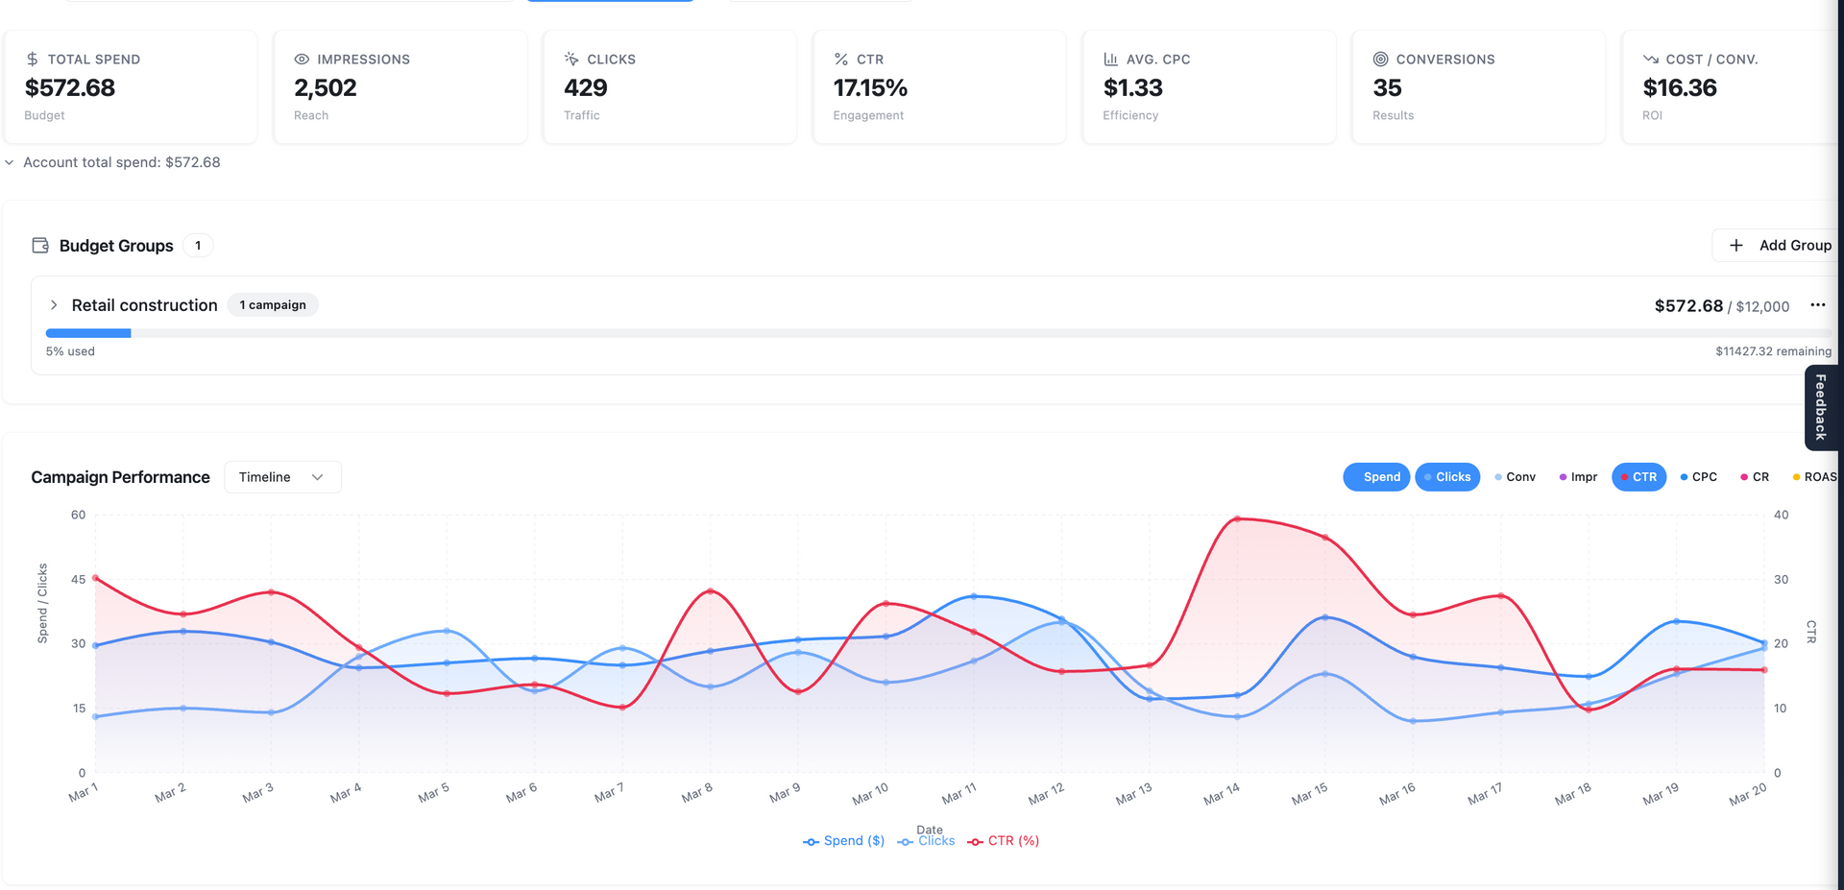The image size is (1844, 890).
Task: Click the bar chart icon beside Avg. CPC
Action: click(x=1111, y=60)
